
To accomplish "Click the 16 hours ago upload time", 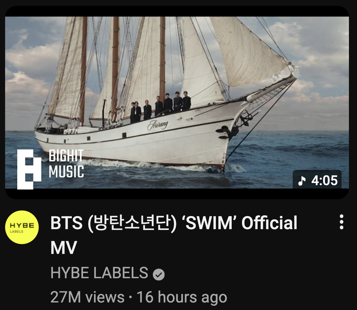I will 182,297.
